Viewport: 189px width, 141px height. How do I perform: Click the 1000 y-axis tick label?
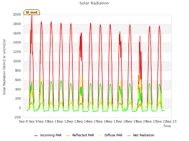(17, 61)
